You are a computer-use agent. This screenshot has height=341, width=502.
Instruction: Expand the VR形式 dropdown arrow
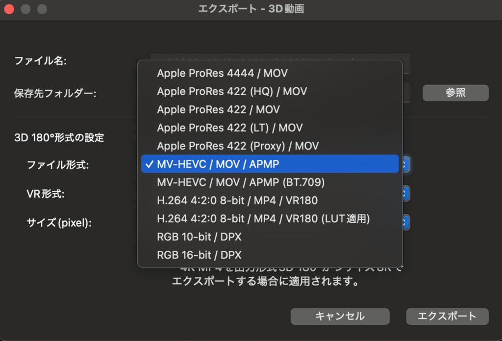point(406,193)
